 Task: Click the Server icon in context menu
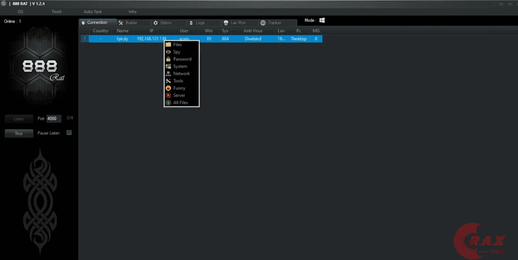tap(168, 95)
